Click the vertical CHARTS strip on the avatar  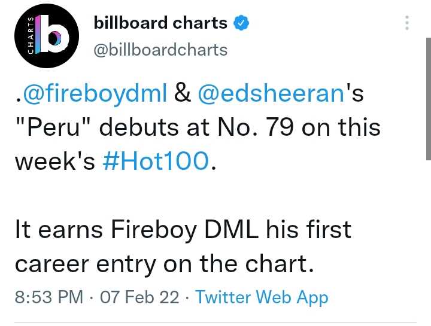(x=32, y=35)
